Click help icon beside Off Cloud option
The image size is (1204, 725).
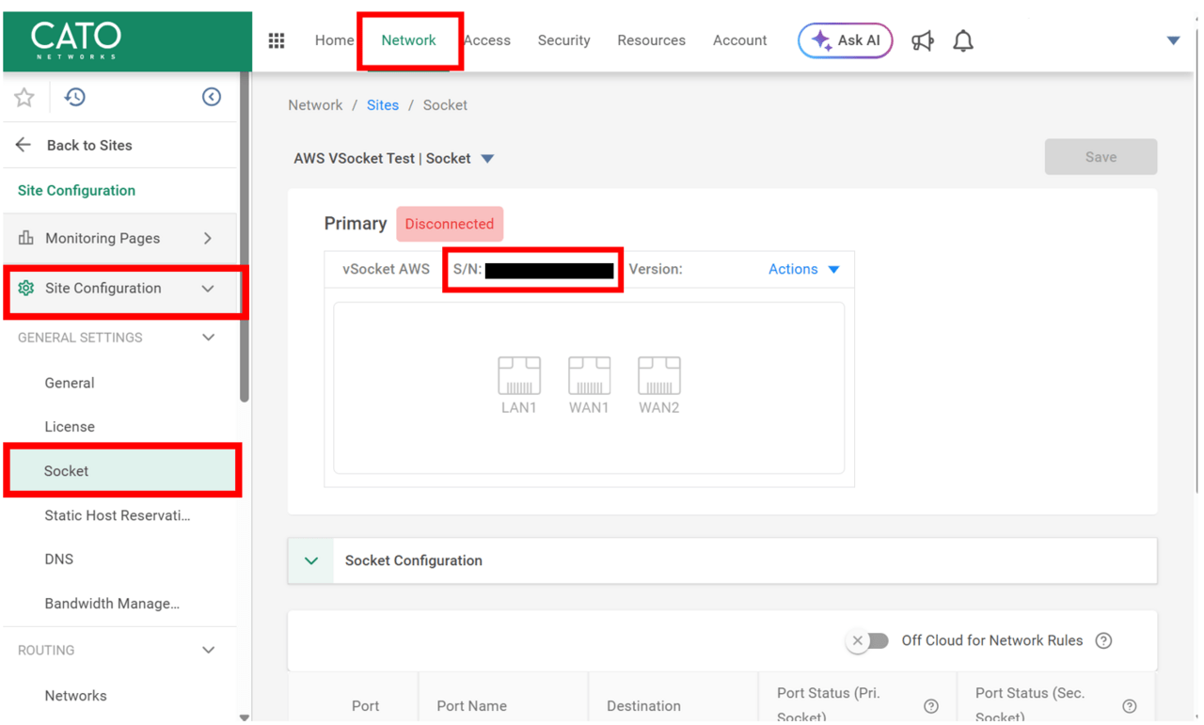click(x=1104, y=640)
